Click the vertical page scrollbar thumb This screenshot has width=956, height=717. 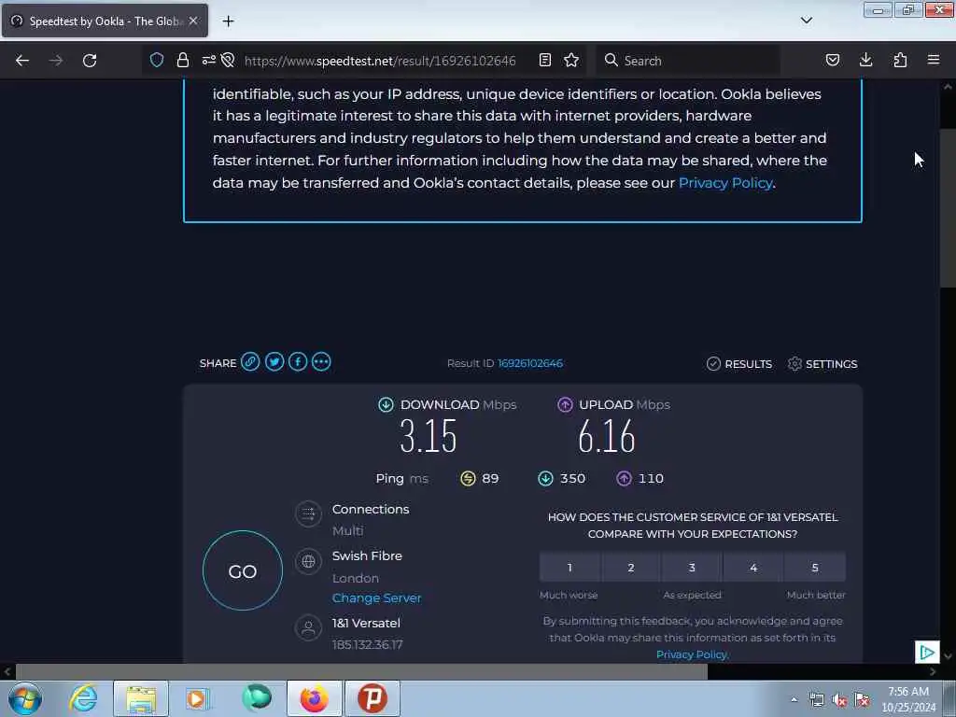(948, 210)
